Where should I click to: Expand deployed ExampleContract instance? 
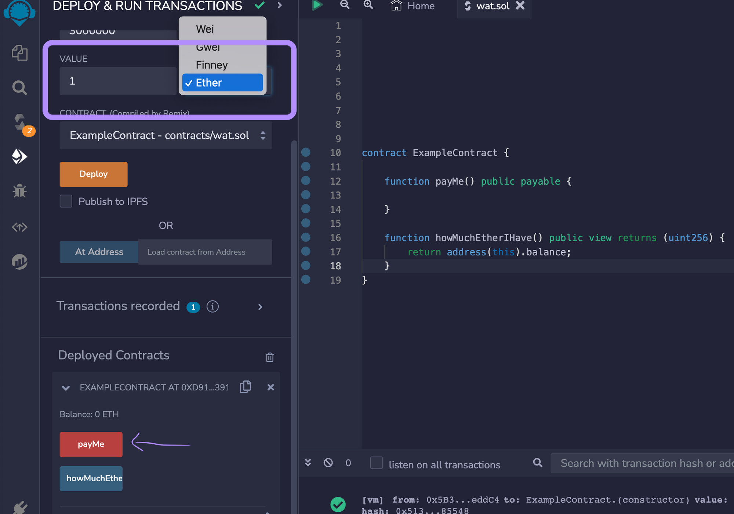pyautogui.click(x=66, y=387)
